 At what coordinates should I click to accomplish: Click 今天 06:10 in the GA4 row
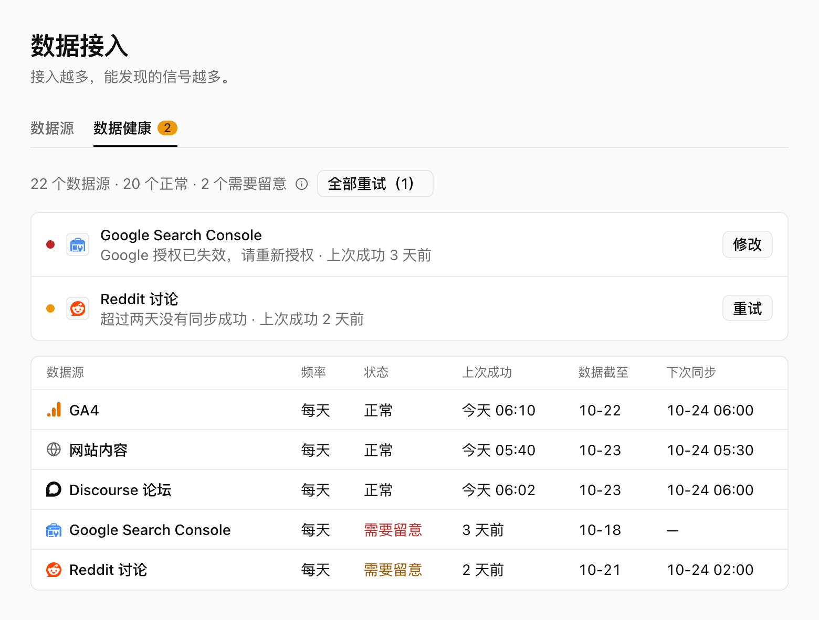499,410
